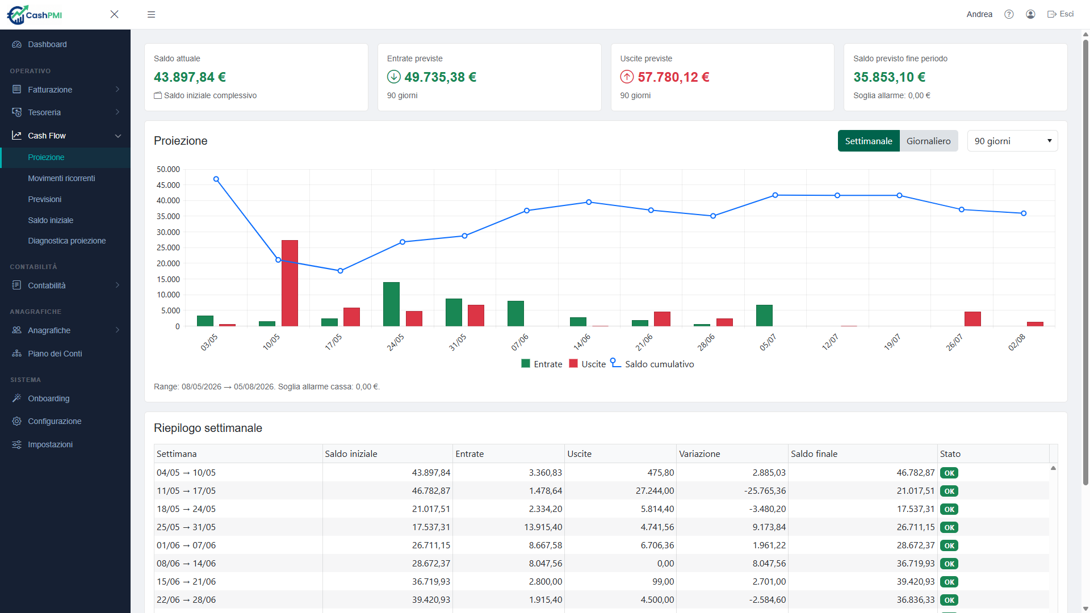The image size is (1090, 613).
Task: Open the help question mark icon
Action: click(x=1009, y=14)
